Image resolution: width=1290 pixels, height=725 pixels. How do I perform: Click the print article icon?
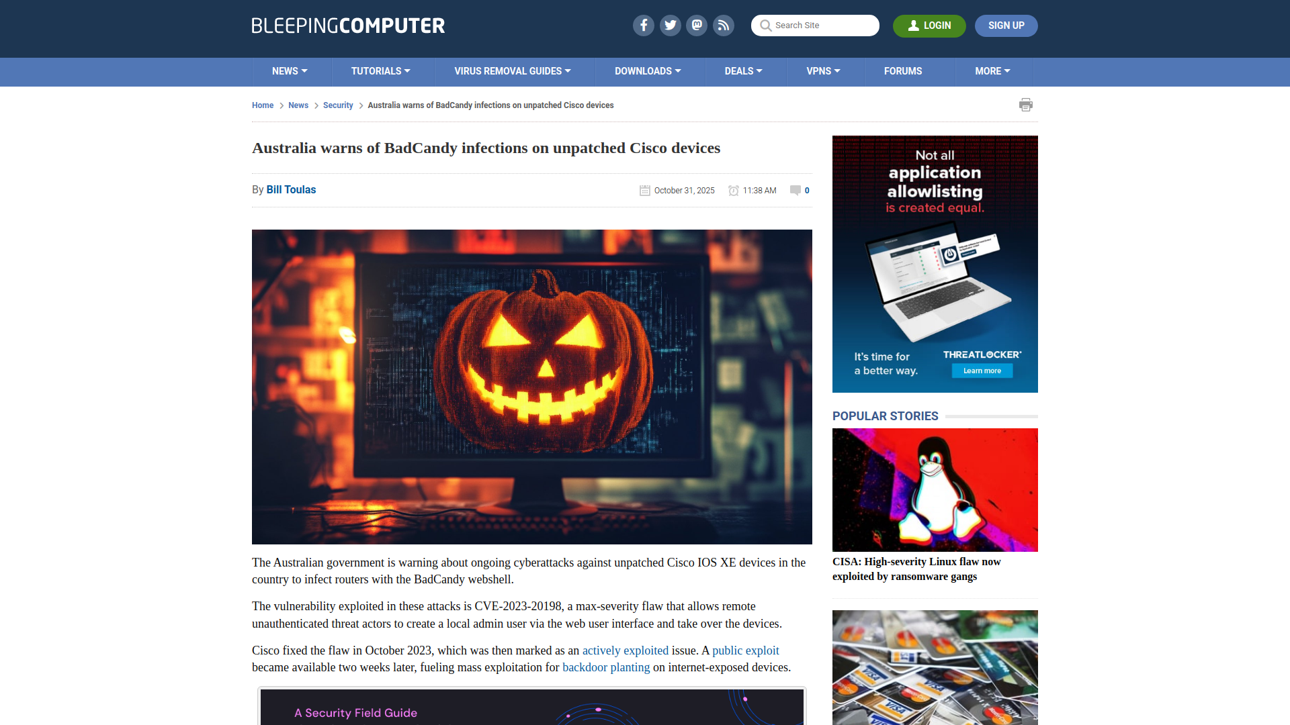1025,105
